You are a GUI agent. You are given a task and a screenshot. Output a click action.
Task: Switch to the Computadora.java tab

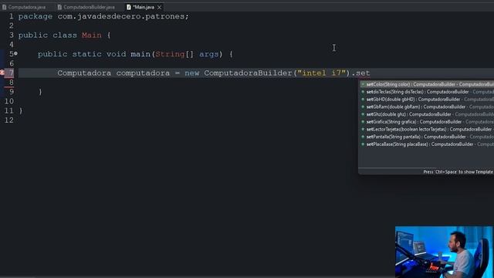pos(24,7)
